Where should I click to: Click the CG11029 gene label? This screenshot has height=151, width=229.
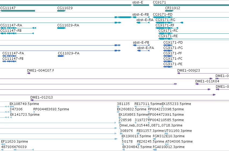[x=65, y=8]
